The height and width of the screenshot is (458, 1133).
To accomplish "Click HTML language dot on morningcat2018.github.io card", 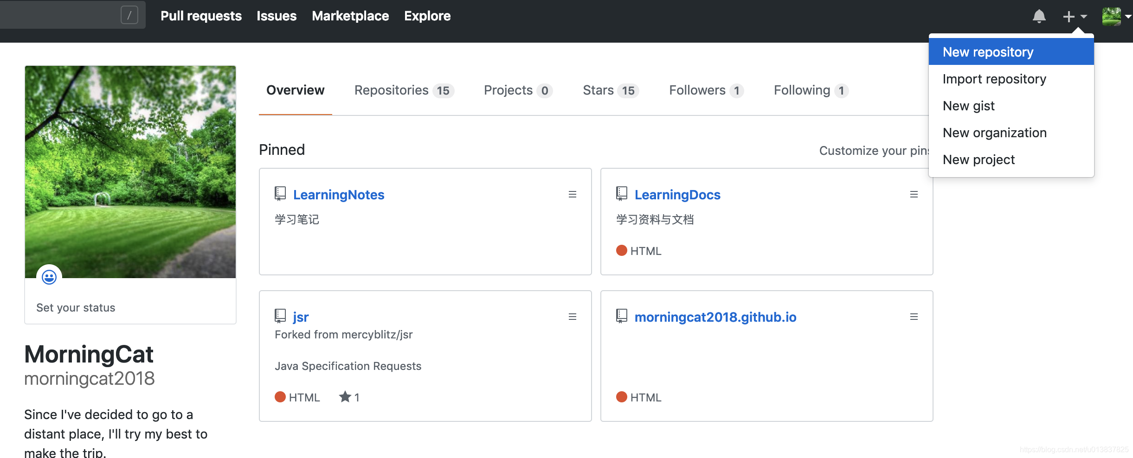I will (622, 397).
